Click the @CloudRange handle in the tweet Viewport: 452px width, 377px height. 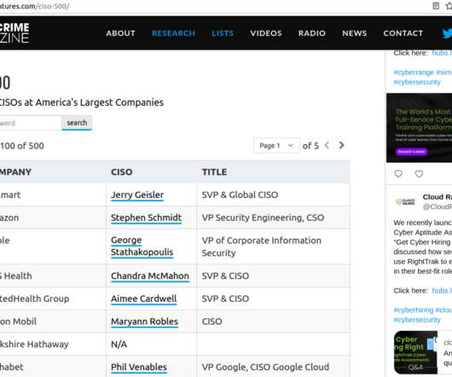coord(437,206)
